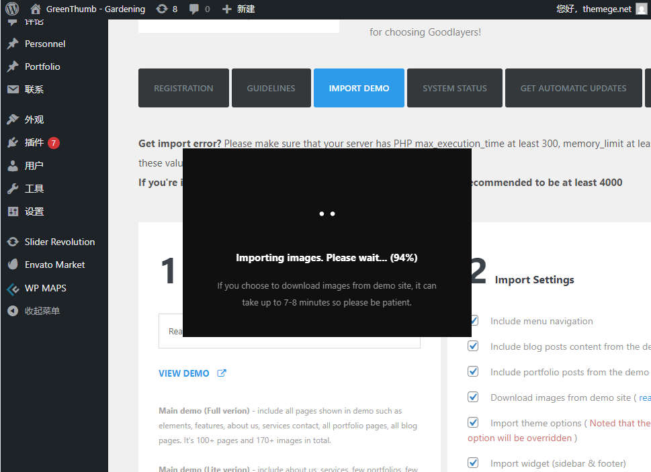Viewport: 651px width, 472px height.
Task: Uncheck Include blog posts content checkbox
Action: [x=473, y=346]
